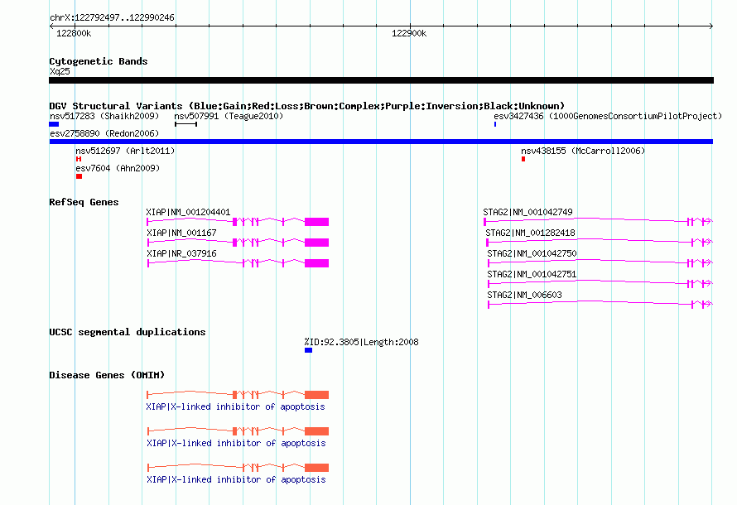Click the Xq25 band label
Screen dimensions: 737x505
[60, 71]
